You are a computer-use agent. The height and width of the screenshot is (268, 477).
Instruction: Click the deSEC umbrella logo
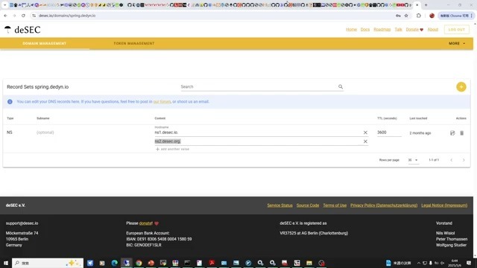pos(22,30)
